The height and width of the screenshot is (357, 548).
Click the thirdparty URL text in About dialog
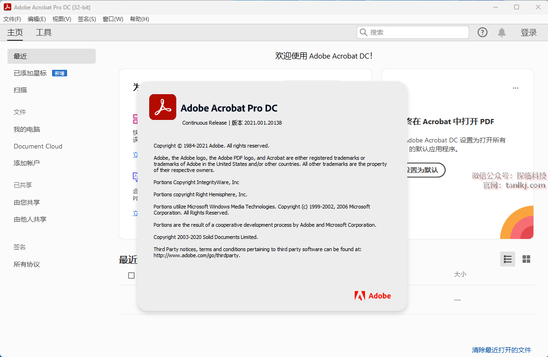click(197, 255)
